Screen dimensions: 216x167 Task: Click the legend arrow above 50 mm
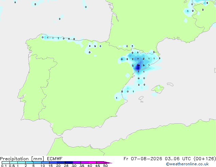[x=108, y=163]
